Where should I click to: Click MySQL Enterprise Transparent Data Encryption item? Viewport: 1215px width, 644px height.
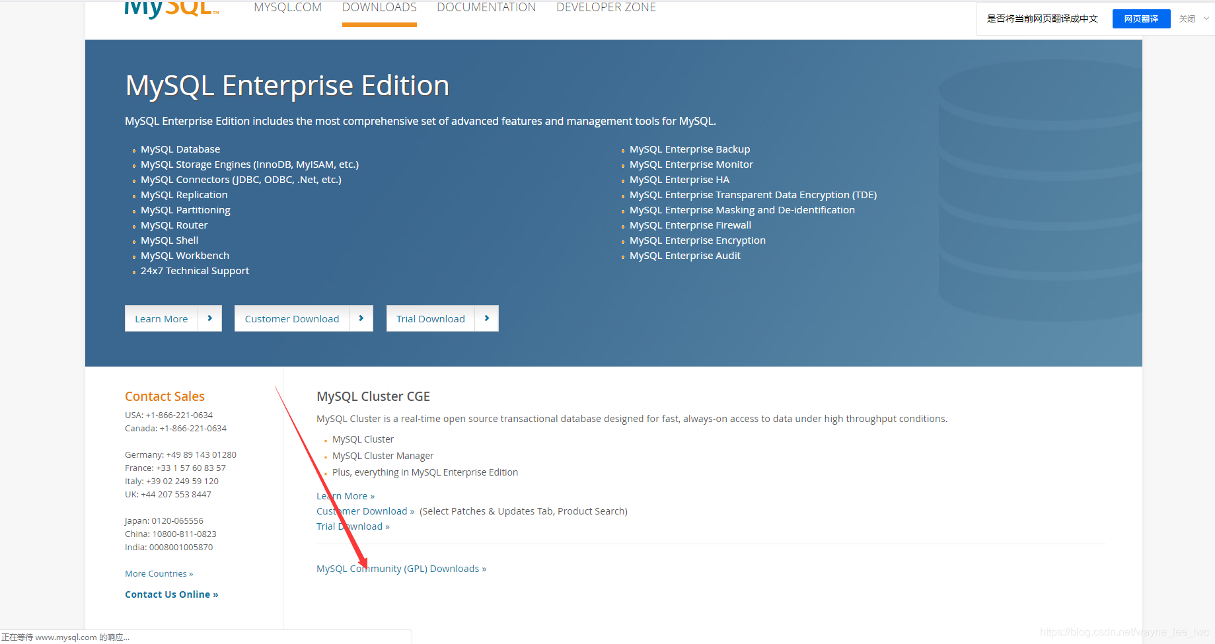(x=753, y=195)
